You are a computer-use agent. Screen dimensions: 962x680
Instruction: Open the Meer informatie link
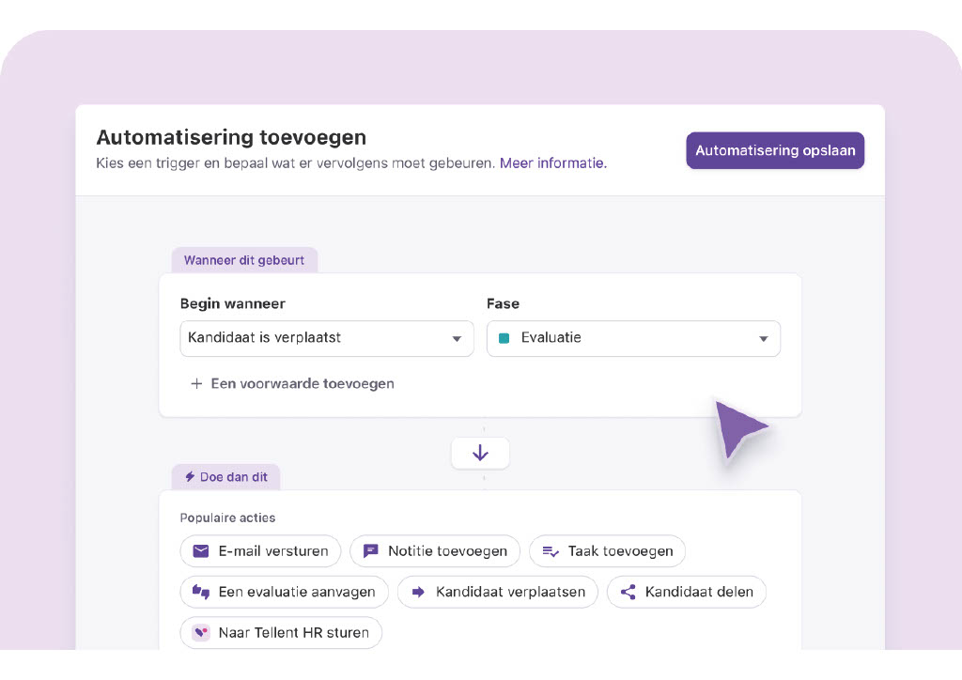click(x=551, y=162)
